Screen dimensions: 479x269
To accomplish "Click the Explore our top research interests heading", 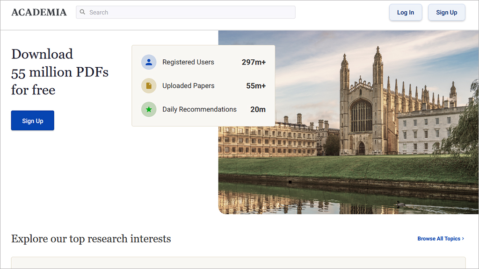I will click(91, 239).
